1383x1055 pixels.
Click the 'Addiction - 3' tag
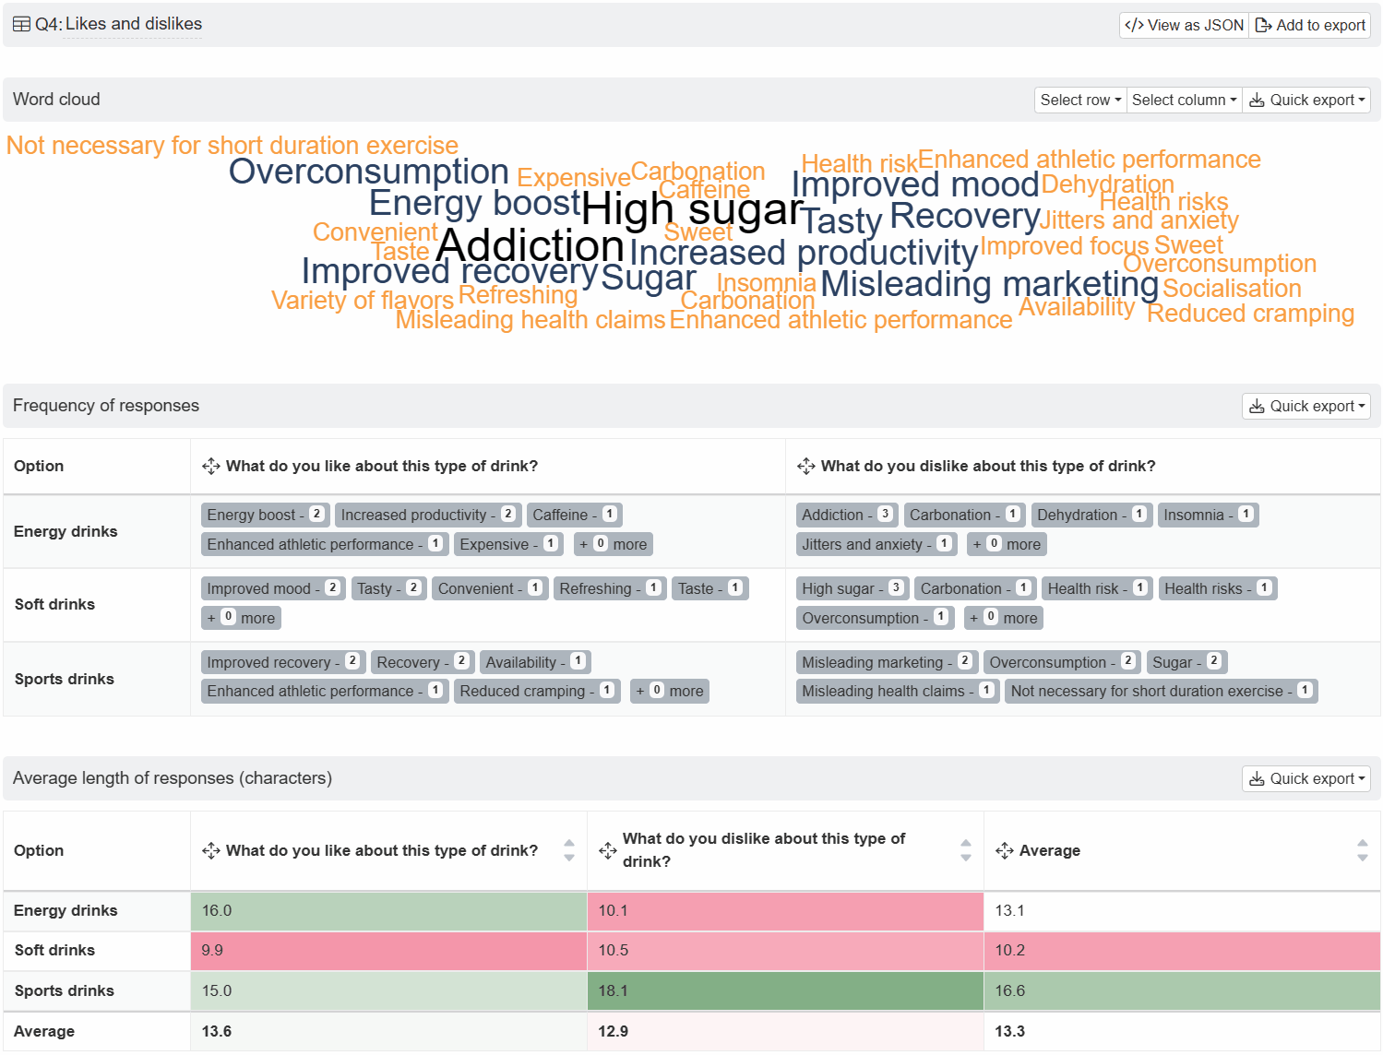point(847,515)
